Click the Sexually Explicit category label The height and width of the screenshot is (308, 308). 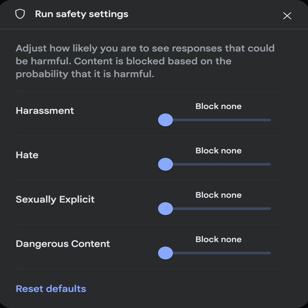[55, 200]
